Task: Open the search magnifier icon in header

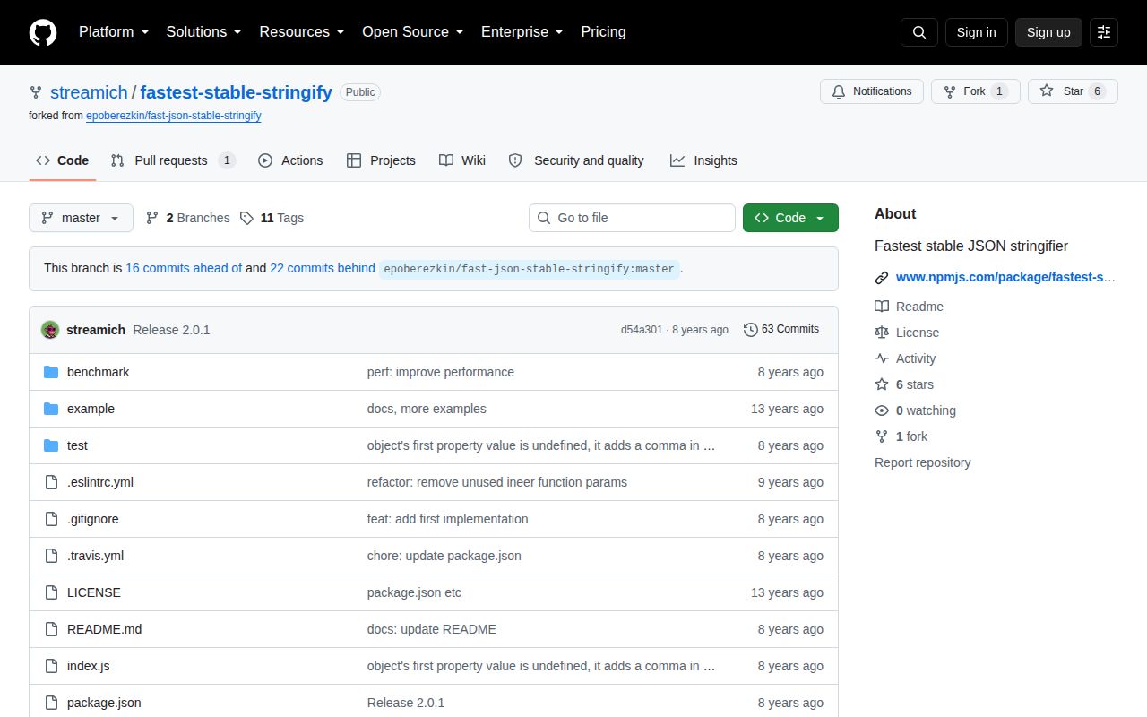Action: (919, 32)
